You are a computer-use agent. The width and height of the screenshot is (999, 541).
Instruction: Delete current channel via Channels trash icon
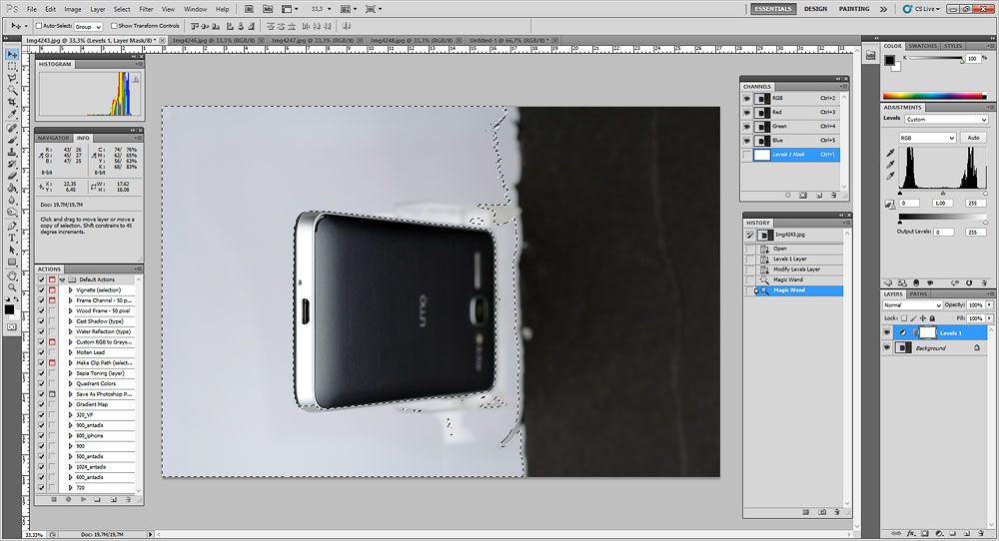834,196
